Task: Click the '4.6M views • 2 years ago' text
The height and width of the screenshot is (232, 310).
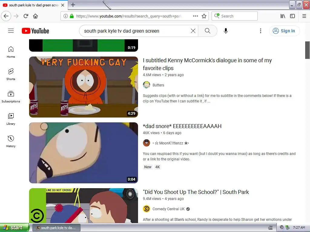Action: pos(163,75)
